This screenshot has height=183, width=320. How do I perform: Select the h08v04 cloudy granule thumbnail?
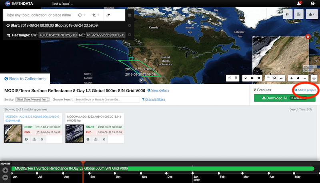(75, 134)
